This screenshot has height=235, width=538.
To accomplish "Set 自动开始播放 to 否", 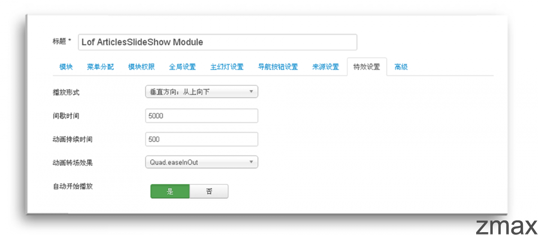I will [x=209, y=192].
